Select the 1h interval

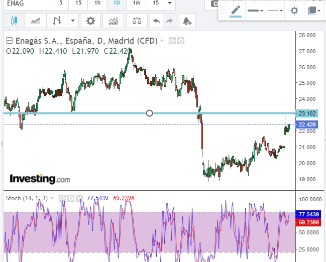[97, 3]
